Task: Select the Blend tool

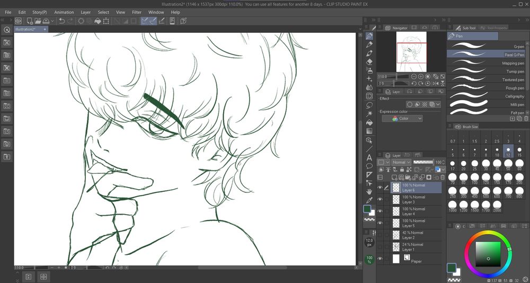Action: pos(369,87)
